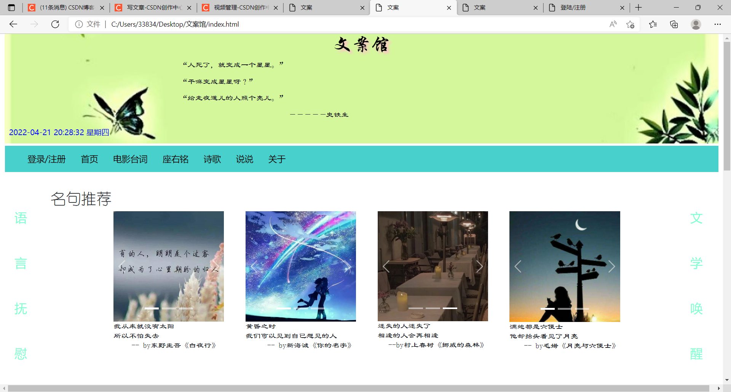The width and height of the screenshot is (731, 392).
Task: Open the 关于 page
Action: [277, 159]
